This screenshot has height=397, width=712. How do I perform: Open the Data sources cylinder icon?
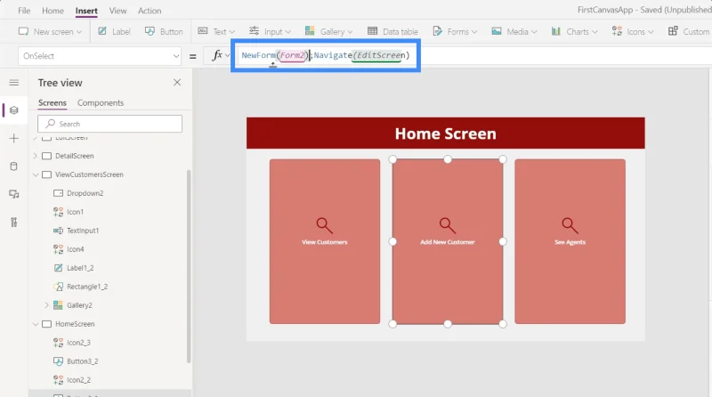14,166
